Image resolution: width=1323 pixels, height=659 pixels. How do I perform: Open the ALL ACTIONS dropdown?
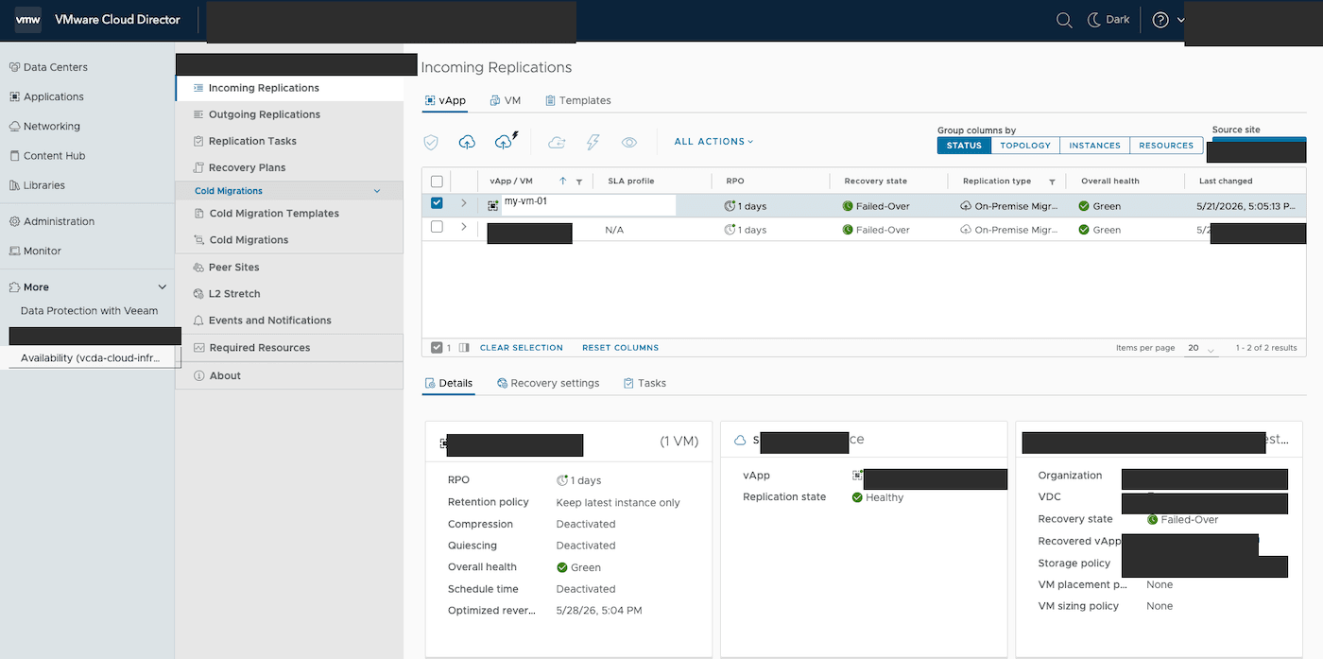pos(713,142)
